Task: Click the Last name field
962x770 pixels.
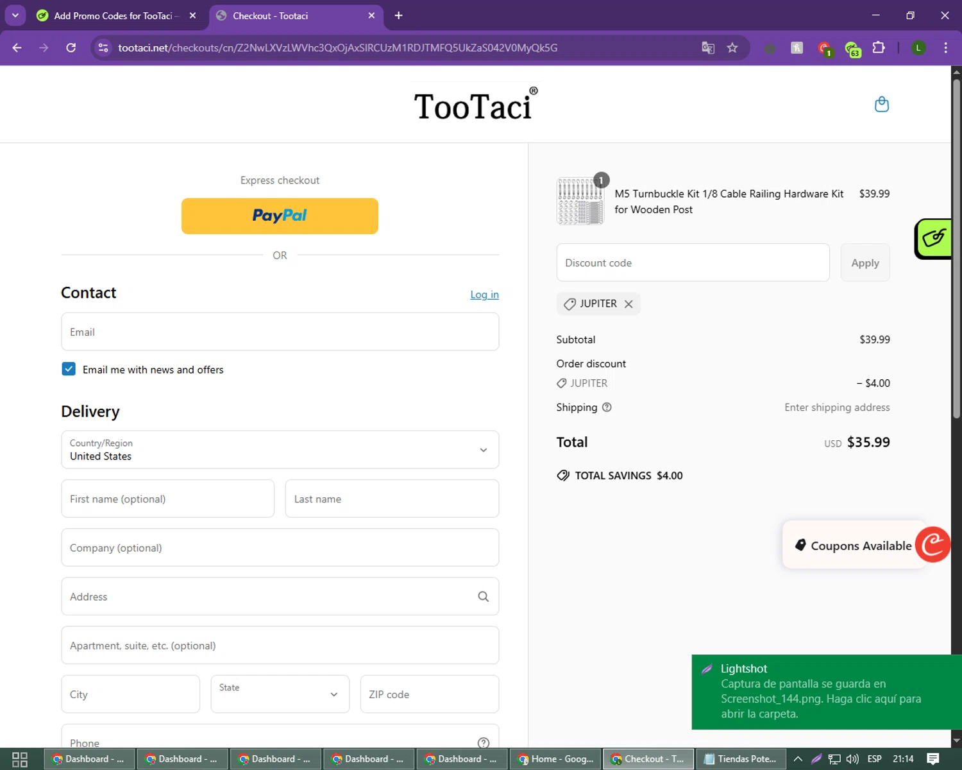Action: pos(392,499)
